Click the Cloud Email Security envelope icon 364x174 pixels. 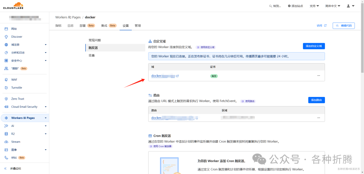(x=6, y=107)
